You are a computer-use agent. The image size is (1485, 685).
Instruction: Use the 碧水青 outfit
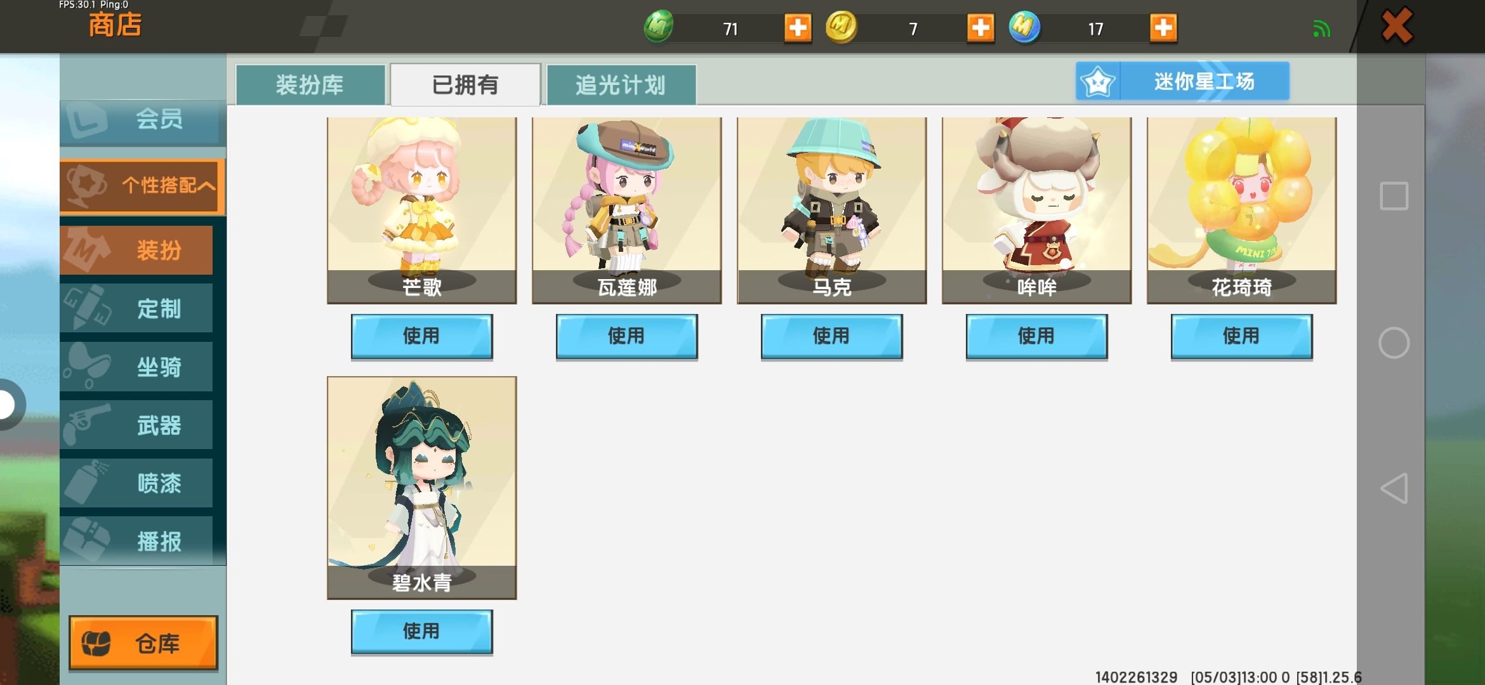pos(421,632)
